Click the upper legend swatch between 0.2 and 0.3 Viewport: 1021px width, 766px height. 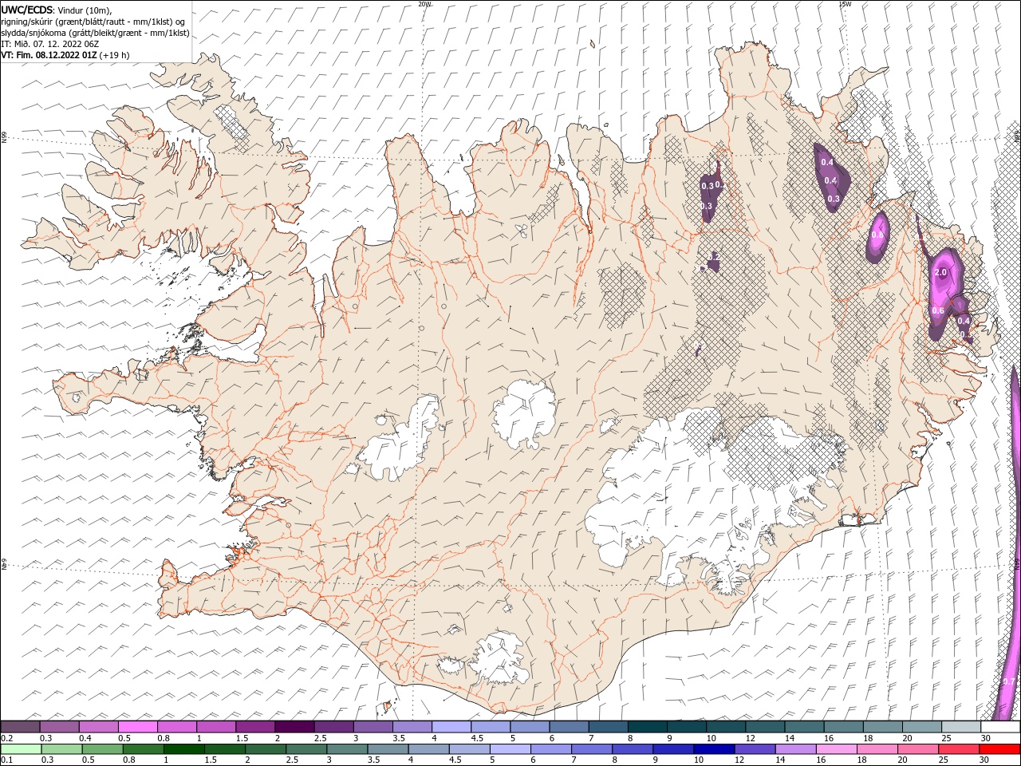(x=20, y=727)
